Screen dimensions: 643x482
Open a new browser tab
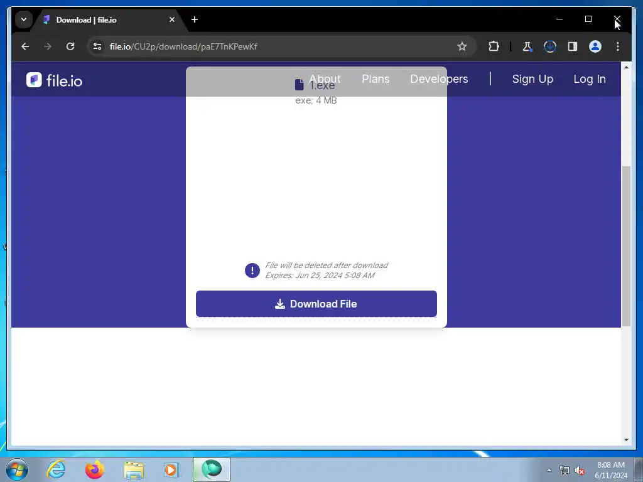tap(195, 19)
